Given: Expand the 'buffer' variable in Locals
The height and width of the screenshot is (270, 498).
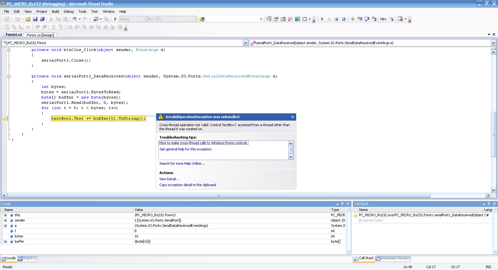Looking at the screenshot, I should coord(5,241).
